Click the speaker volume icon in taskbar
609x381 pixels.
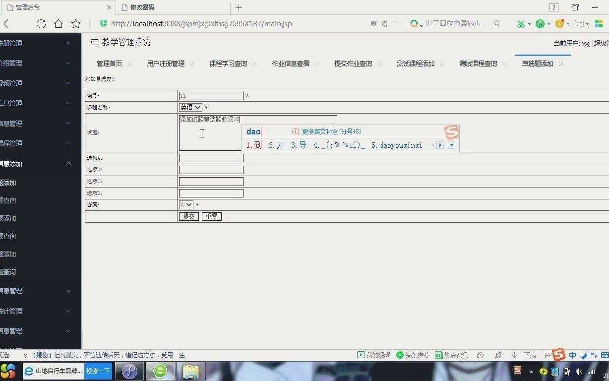(x=579, y=371)
